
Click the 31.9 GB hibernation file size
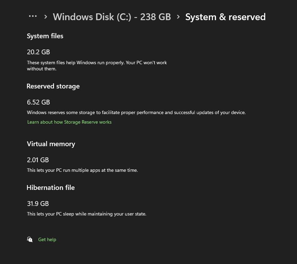point(38,204)
